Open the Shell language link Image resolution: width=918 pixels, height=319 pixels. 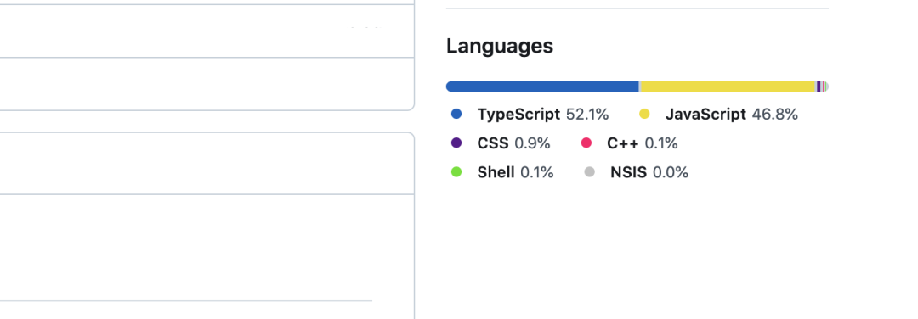coord(496,172)
